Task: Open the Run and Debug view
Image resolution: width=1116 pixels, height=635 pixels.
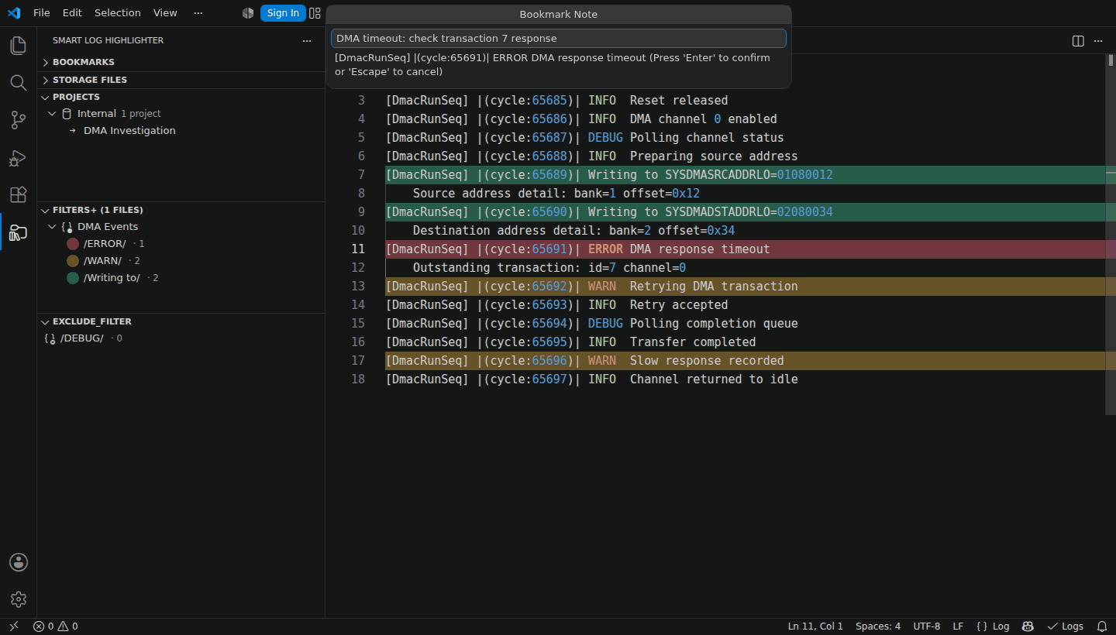Action: click(x=19, y=157)
